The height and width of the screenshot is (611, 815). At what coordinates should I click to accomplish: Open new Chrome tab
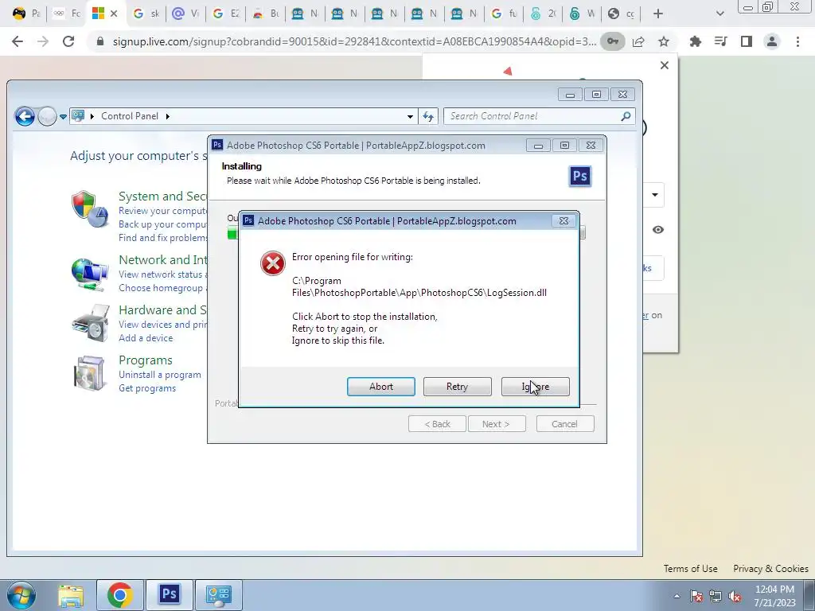(658, 14)
